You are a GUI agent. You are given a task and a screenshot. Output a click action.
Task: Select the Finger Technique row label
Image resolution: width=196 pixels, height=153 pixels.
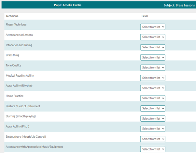16,24
